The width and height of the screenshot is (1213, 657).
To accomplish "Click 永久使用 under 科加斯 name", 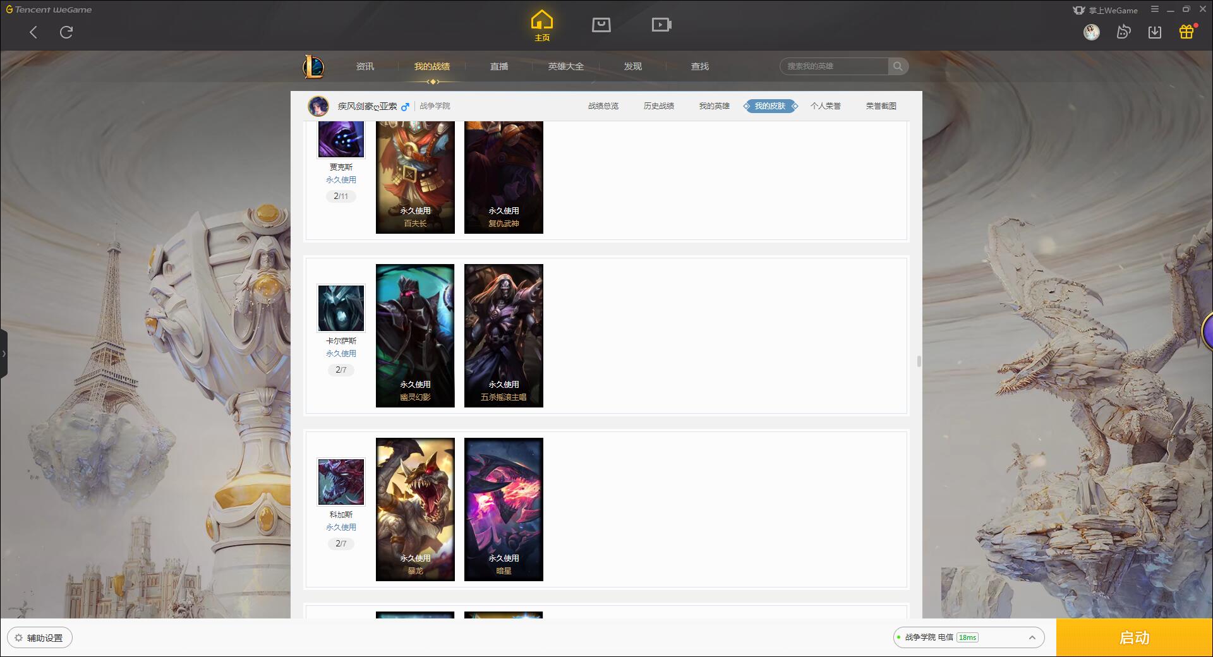I will click(x=341, y=527).
